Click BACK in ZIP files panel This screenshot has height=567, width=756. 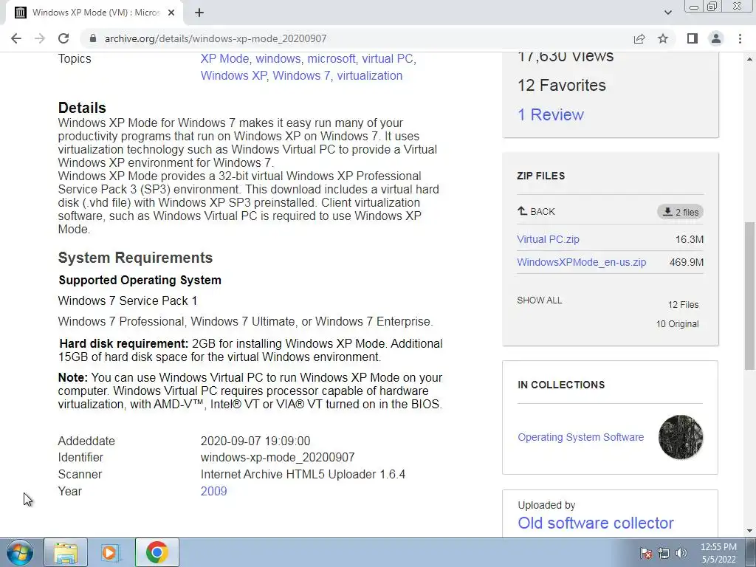pyautogui.click(x=536, y=212)
